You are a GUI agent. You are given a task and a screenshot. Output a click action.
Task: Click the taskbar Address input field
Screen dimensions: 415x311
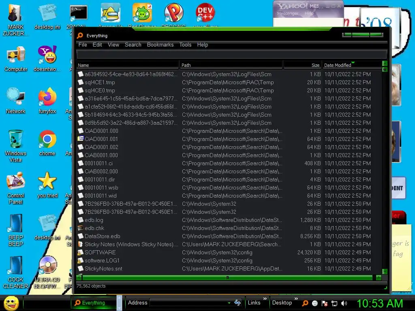[x=188, y=303]
